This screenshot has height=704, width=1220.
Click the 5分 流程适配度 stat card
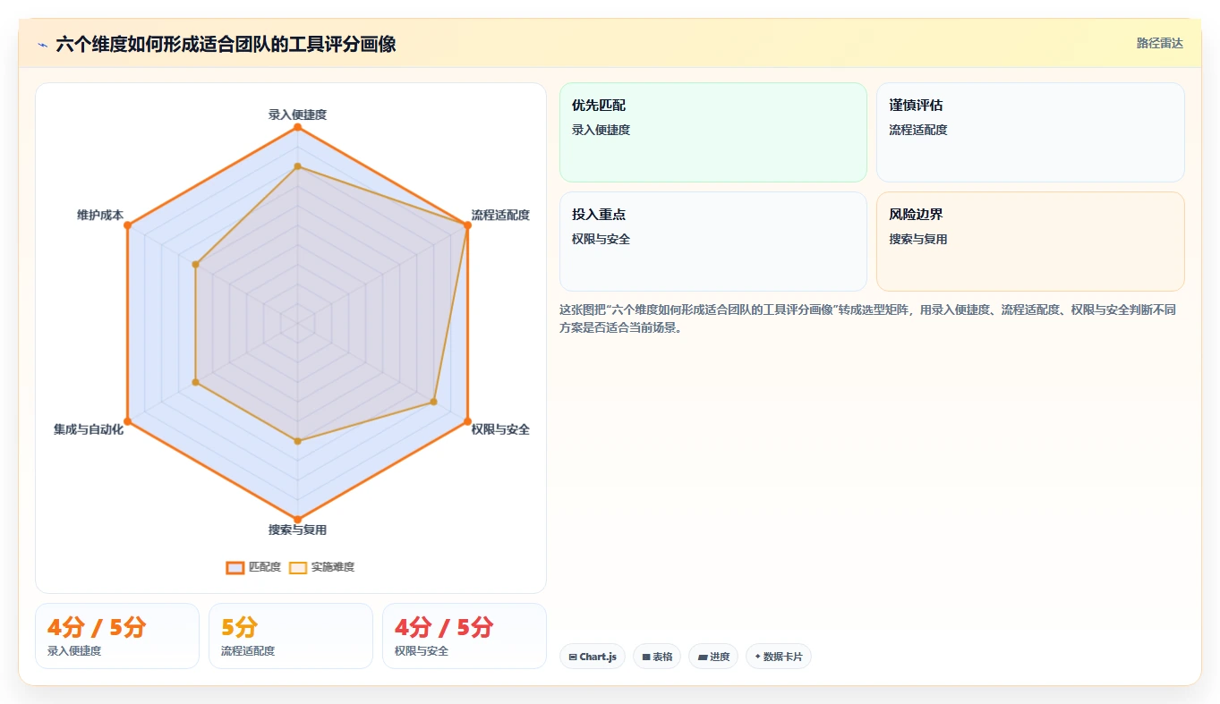click(291, 636)
